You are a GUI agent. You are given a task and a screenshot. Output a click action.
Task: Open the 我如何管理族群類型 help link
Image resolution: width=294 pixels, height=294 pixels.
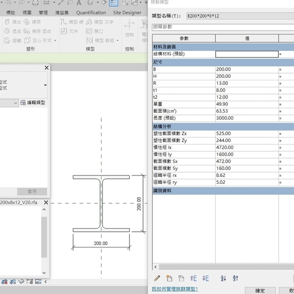(x=175, y=289)
